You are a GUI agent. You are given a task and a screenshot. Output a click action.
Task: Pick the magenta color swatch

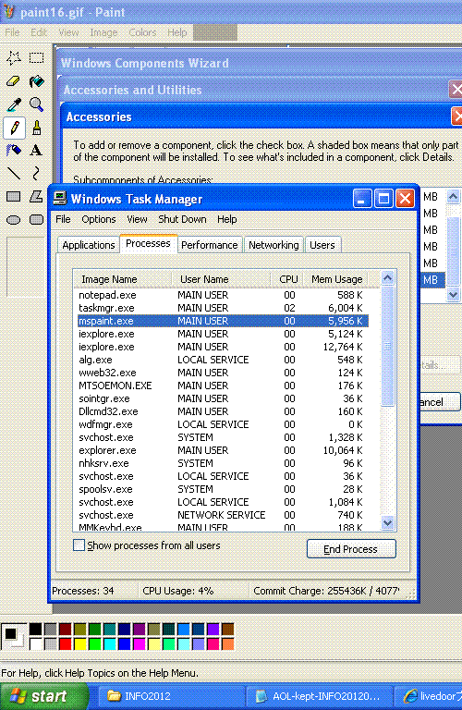[140, 643]
